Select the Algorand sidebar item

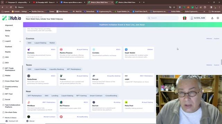tap(9, 25)
